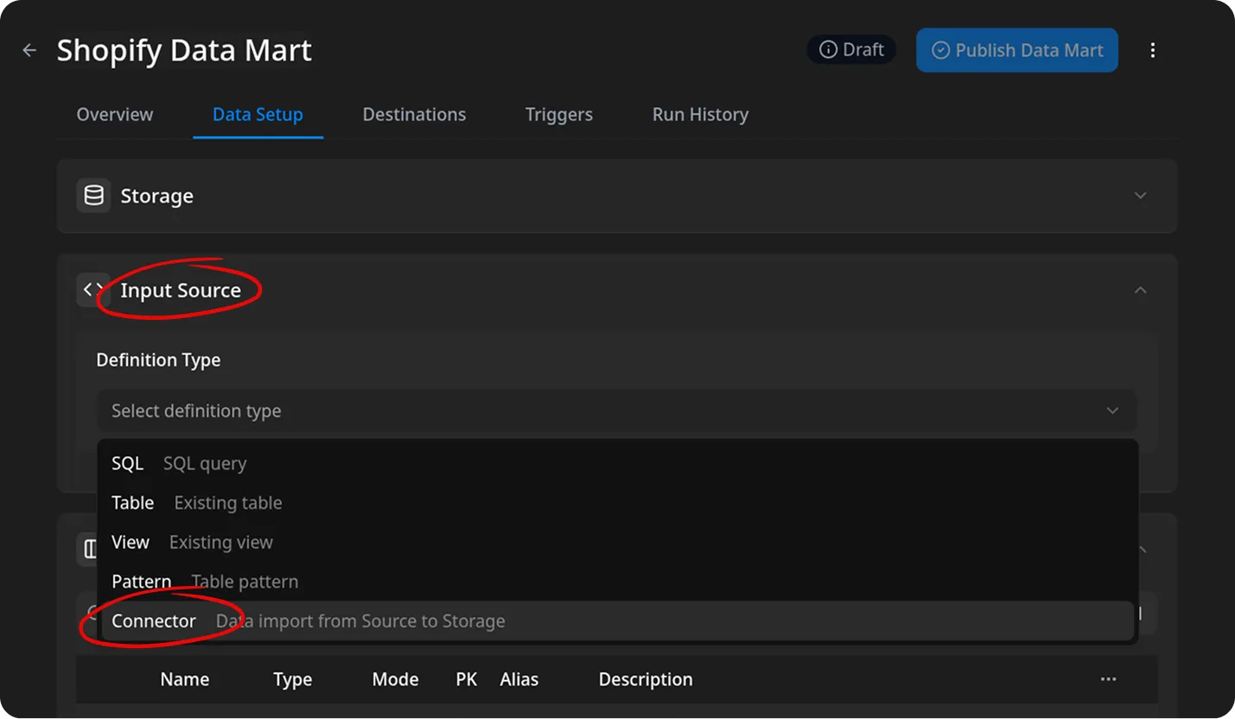This screenshot has height=719, width=1235.
Task: Collapse the Storage section
Action: click(x=1140, y=195)
